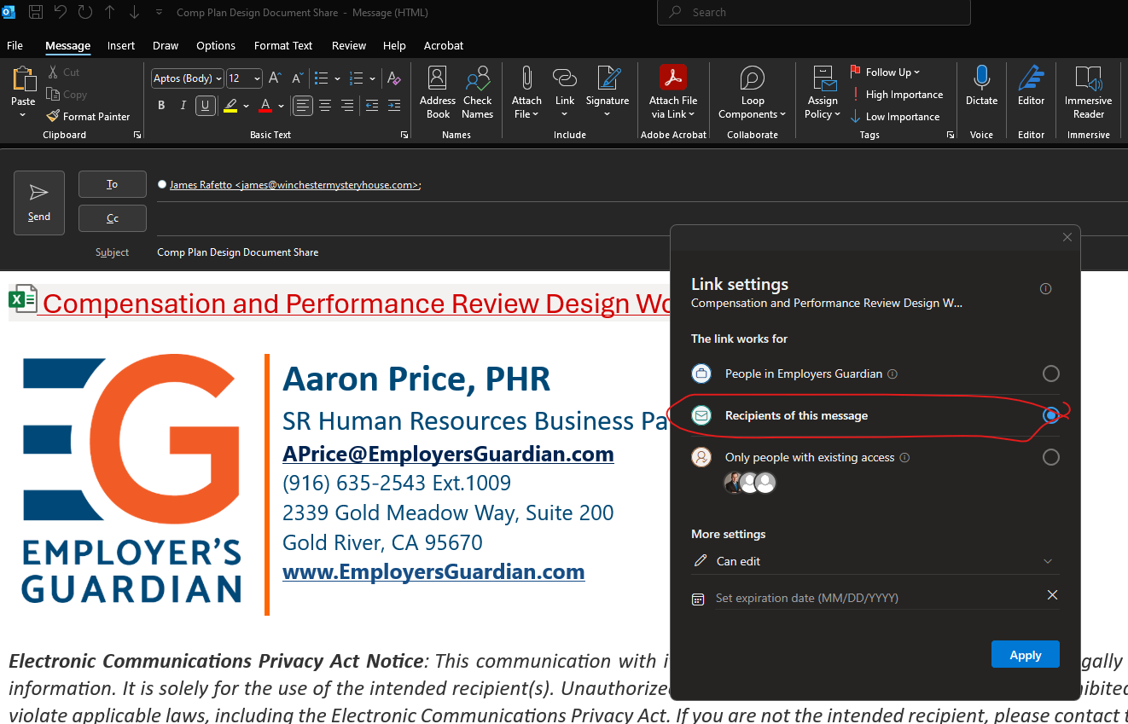
Task: Align text right
Action: click(347, 106)
